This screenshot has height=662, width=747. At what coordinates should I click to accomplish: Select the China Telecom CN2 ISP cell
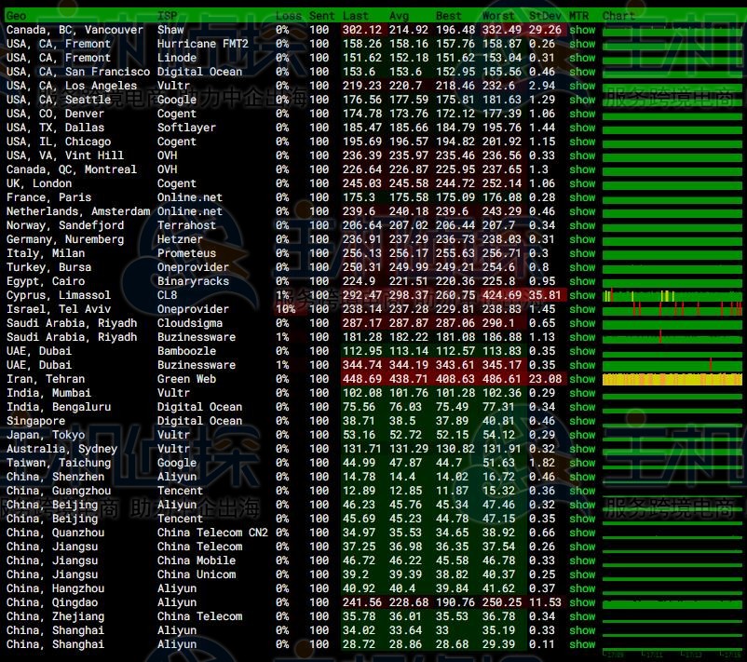click(212, 533)
